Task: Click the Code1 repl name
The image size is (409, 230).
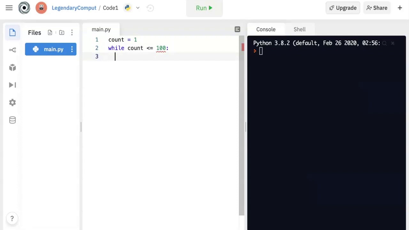Action: click(111, 8)
